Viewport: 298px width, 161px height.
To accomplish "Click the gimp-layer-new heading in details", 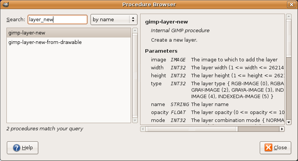I will click(x=167, y=22).
